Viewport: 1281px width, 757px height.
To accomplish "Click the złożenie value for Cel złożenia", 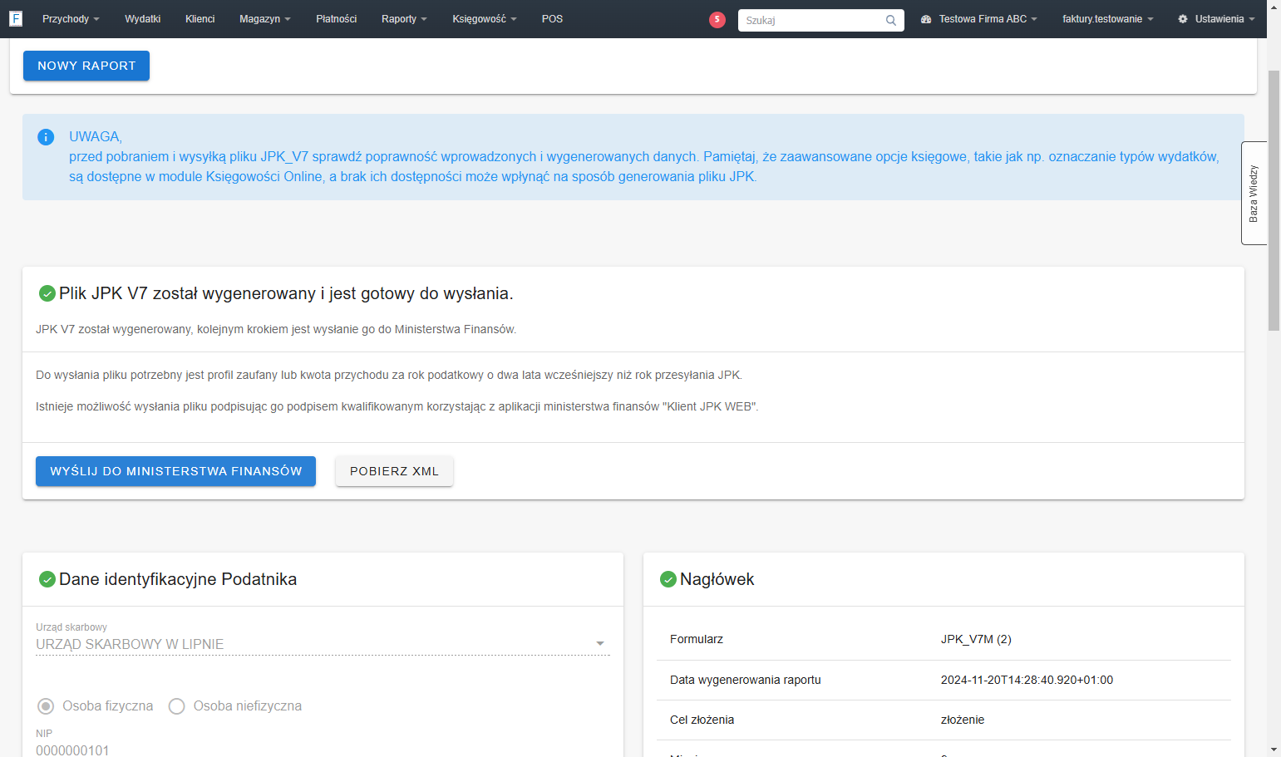I will [963, 720].
